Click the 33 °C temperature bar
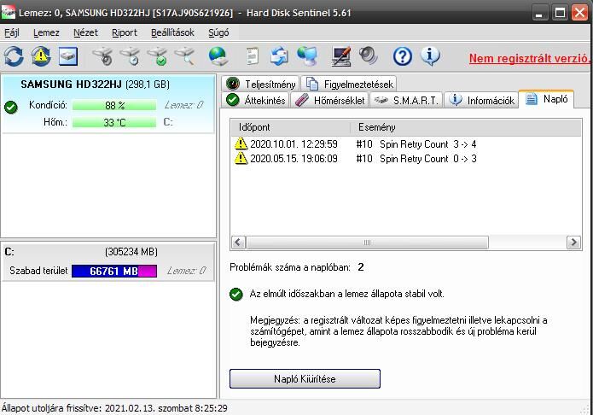593x415 pixels. [114, 122]
